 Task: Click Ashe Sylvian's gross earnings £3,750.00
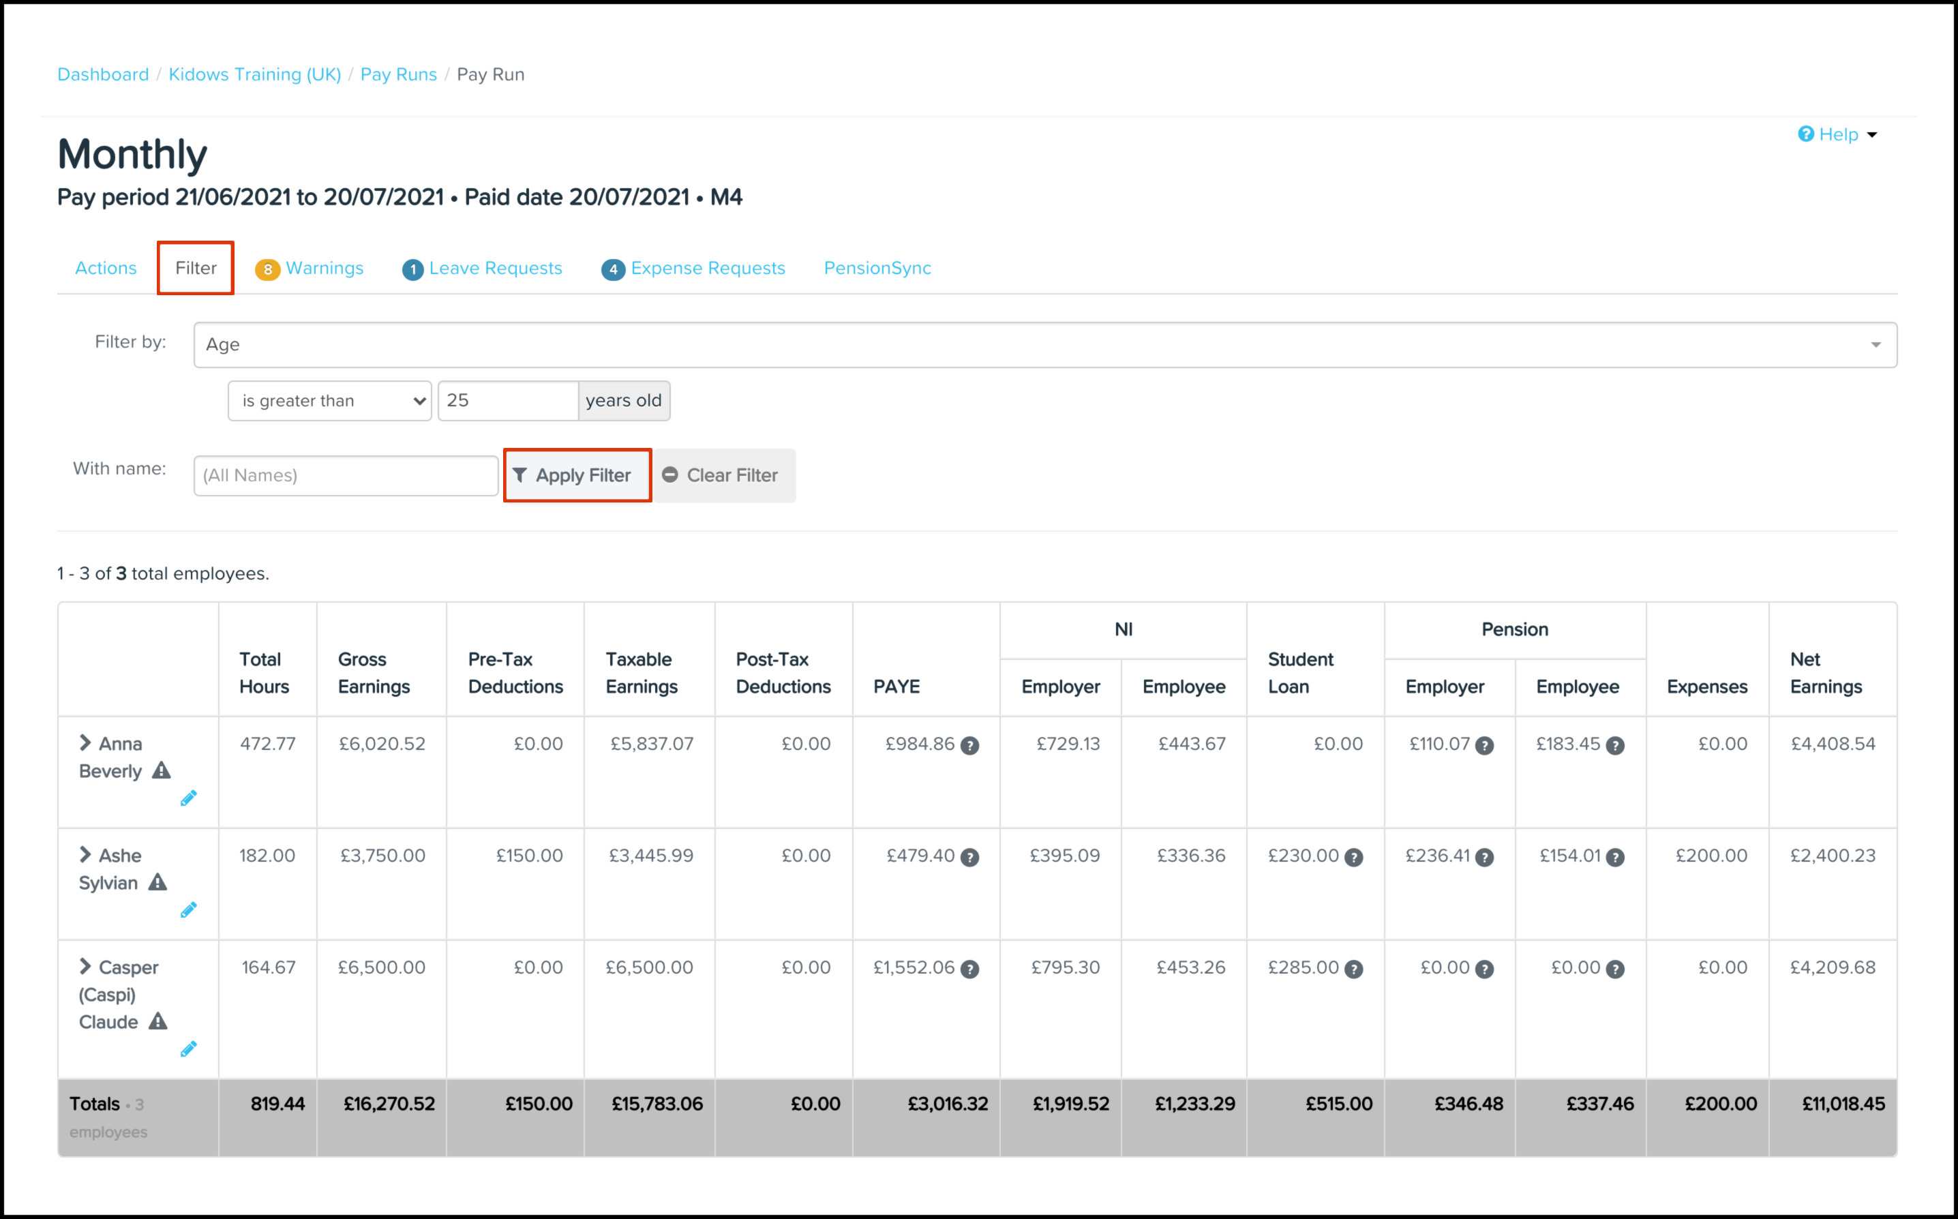[382, 856]
